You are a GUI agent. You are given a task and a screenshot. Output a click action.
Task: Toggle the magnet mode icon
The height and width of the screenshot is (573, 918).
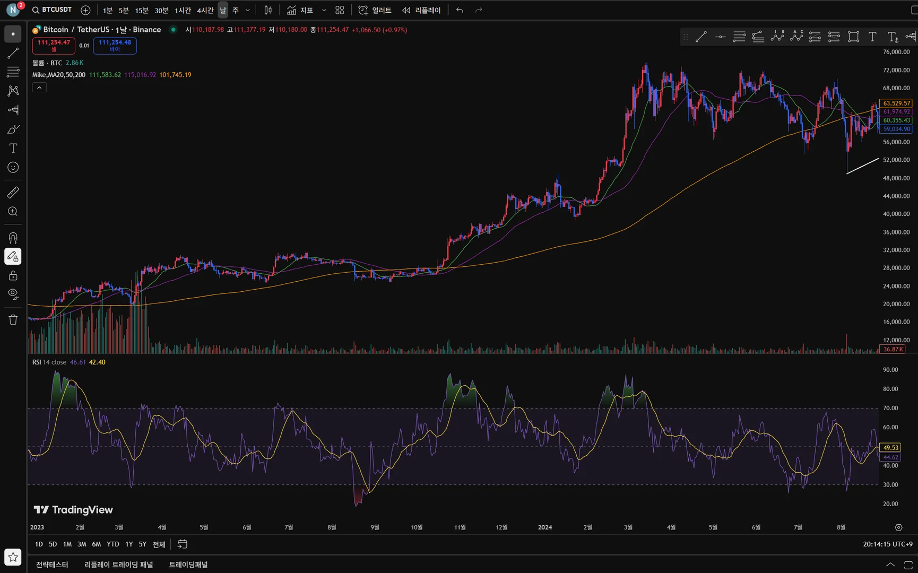tap(13, 238)
